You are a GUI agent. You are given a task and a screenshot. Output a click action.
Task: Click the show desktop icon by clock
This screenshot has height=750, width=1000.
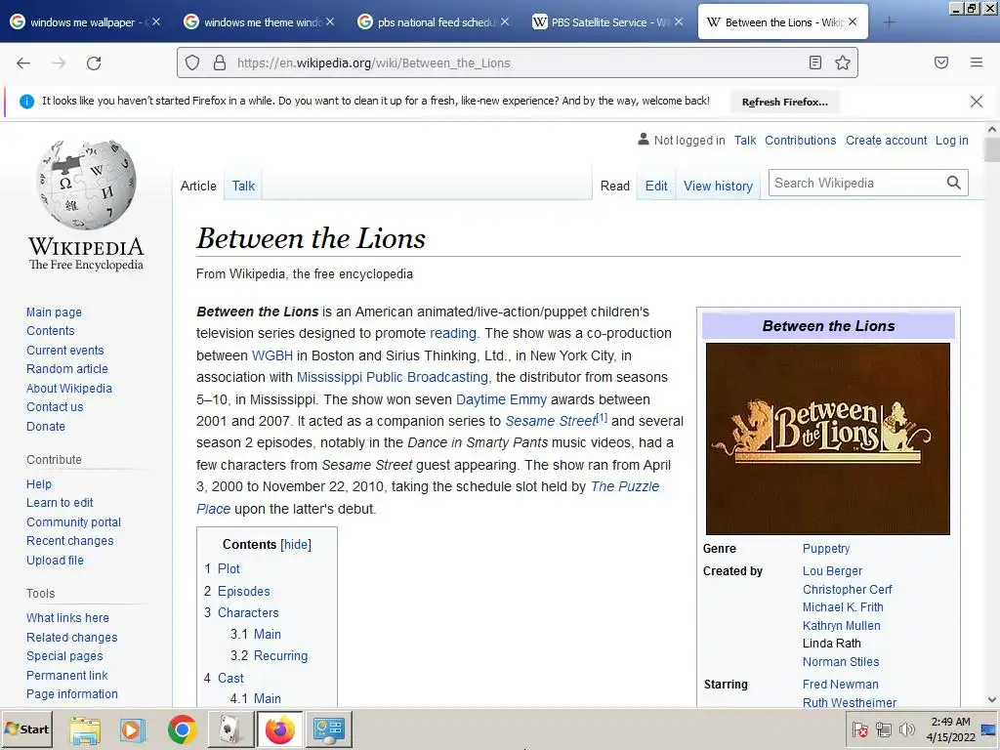989,729
